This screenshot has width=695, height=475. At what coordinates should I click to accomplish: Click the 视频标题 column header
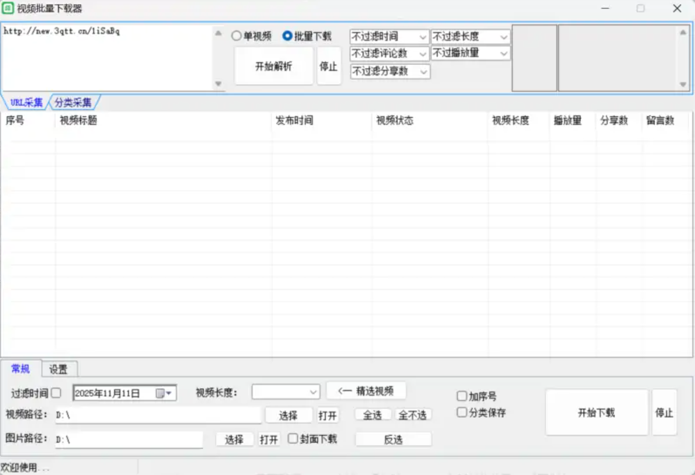(x=163, y=120)
